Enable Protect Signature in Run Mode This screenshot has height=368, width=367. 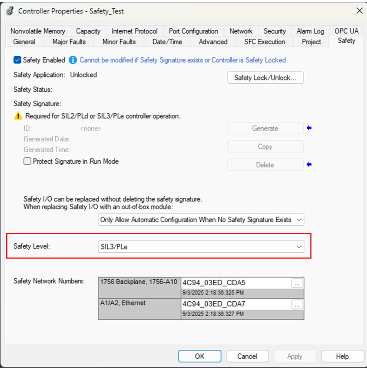coord(27,162)
